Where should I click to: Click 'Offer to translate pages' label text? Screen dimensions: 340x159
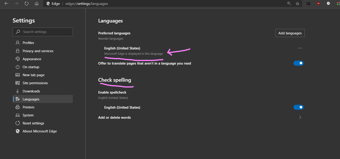pyautogui.click(x=144, y=64)
